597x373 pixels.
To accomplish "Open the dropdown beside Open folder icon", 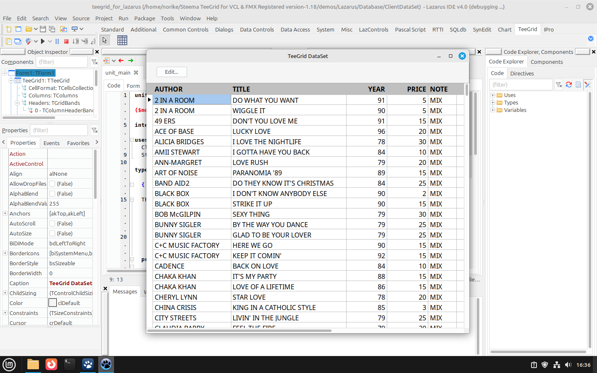I will 36,29.
